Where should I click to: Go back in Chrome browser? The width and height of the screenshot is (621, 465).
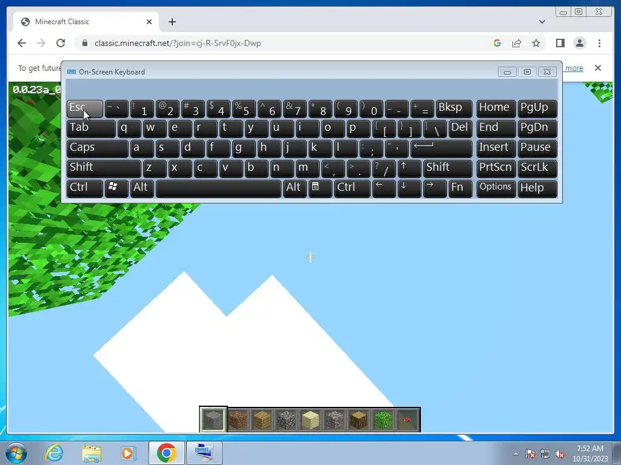click(x=22, y=43)
